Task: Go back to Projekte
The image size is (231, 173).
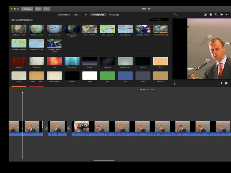Action: 27,9
